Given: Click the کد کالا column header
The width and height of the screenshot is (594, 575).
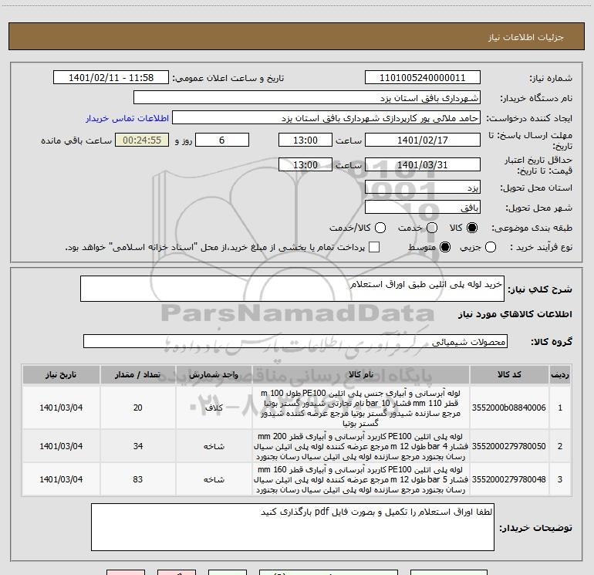Looking at the screenshot, I should (509, 375).
